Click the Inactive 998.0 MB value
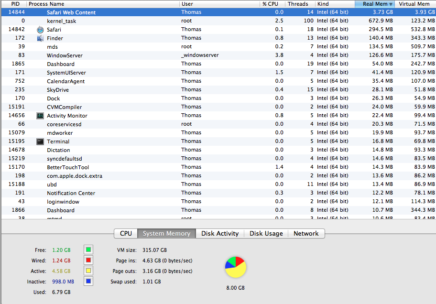The height and width of the screenshot is (304, 436). [x=63, y=282]
